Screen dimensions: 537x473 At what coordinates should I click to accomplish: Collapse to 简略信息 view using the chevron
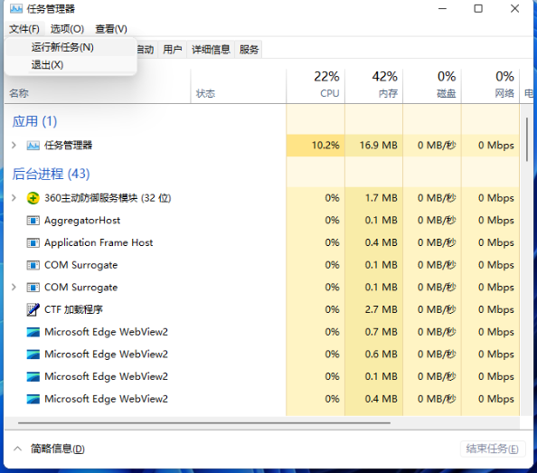point(17,449)
